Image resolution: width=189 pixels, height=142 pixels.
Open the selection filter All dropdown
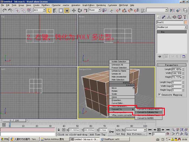(x=44, y=10)
